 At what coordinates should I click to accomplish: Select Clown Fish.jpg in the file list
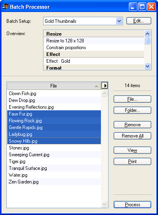[54, 94]
